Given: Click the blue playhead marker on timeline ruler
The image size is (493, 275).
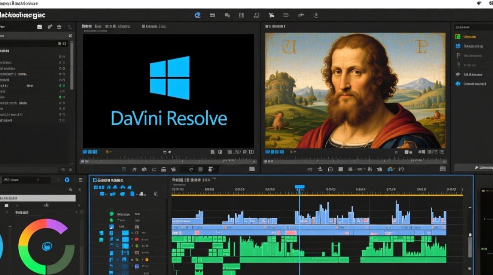Looking at the screenshot, I should (x=300, y=187).
